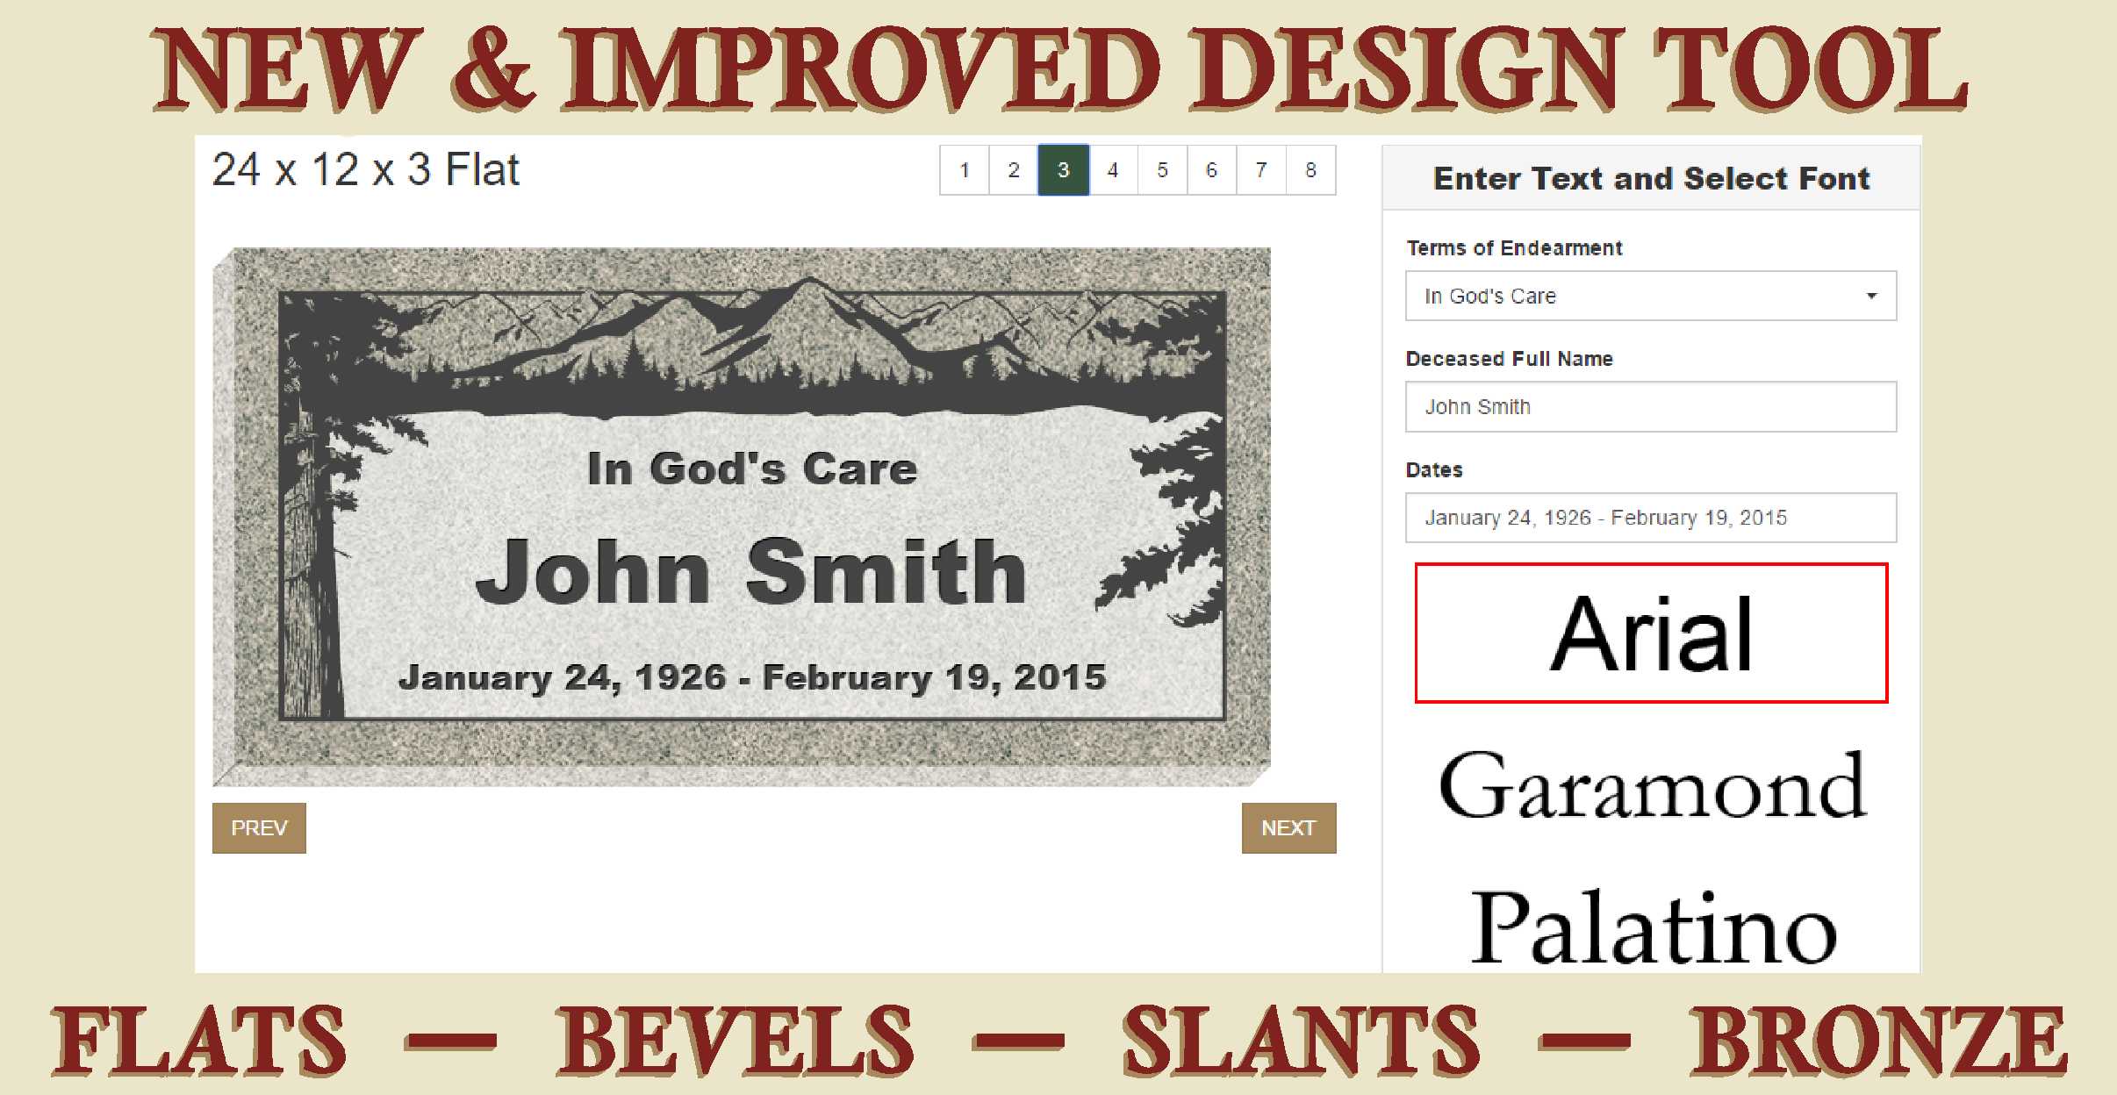Image resolution: width=2117 pixels, height=1095 pixels.
Task: Click the NEXT button
Action: [1288, 827]
